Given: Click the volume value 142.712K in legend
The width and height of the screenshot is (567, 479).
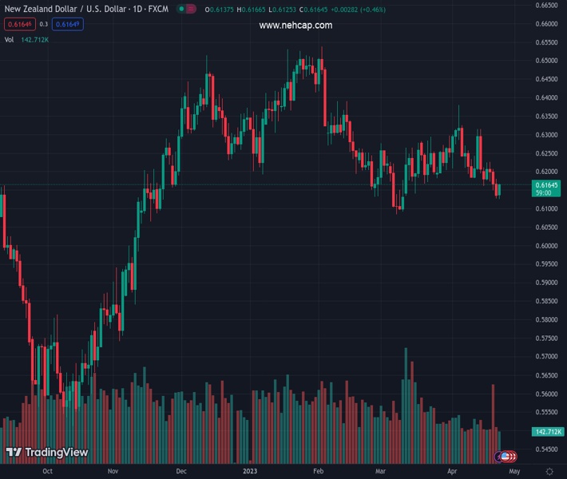Looking at the screenshot, I should 35,39.
